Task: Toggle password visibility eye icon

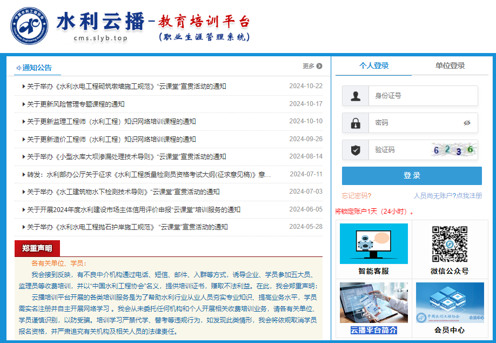Action: click(467, 123)
